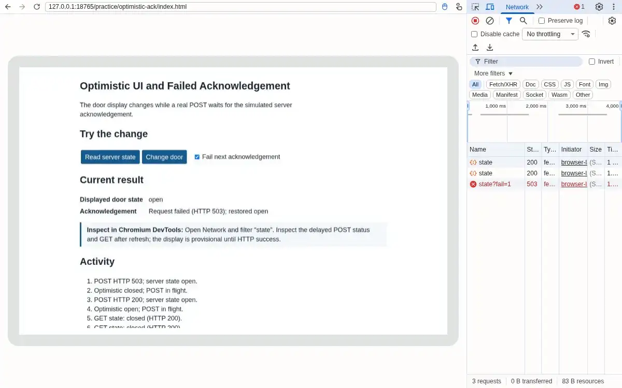This screenshot has width=622, height=388.
Task: Check the Invert filter checkbox
Action: [592, 62]
